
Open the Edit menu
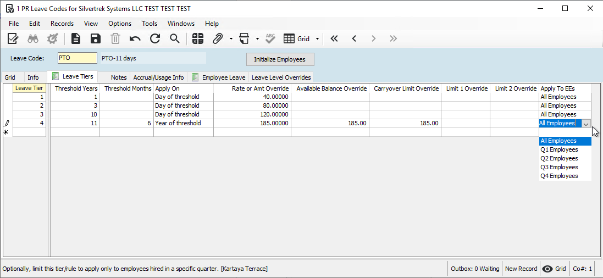click(35, 24)
